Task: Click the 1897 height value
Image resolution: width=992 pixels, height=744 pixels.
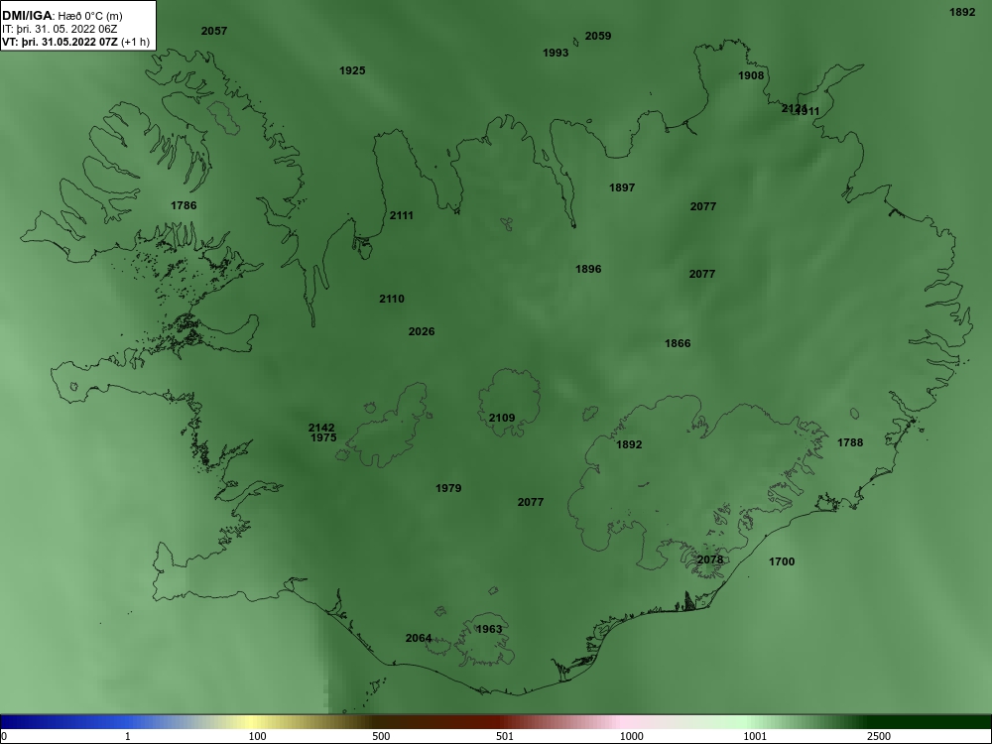Action: click(622, 187)
